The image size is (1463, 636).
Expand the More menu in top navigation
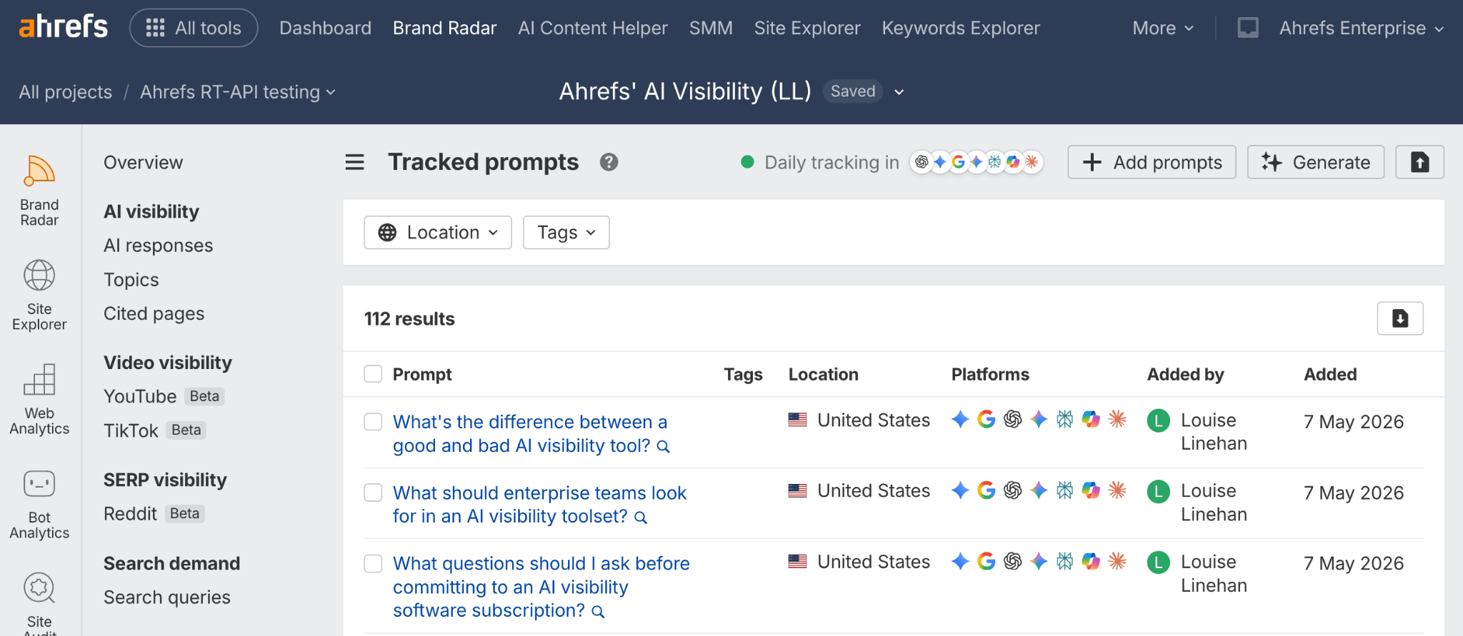point(1162,28)
